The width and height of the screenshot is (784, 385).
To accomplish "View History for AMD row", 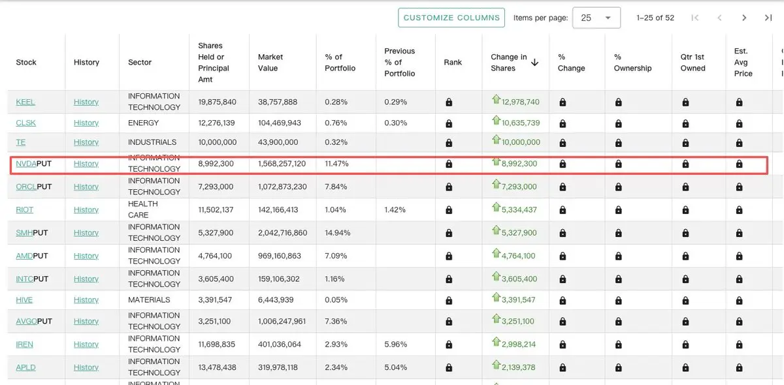I will pos(86,256).
